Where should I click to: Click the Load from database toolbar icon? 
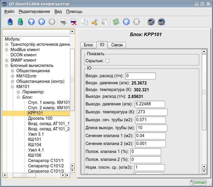pos(10,22)
